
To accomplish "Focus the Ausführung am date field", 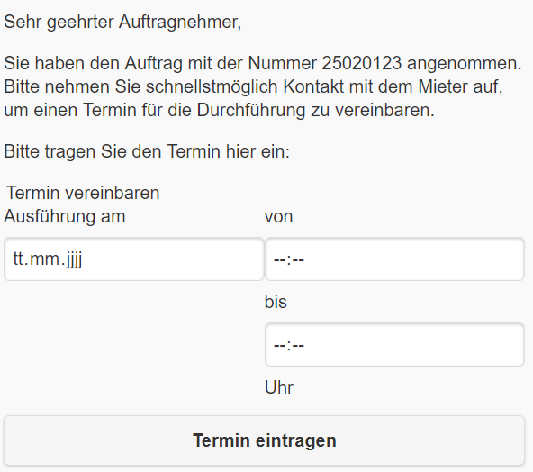I will click(x=134, y=259).
